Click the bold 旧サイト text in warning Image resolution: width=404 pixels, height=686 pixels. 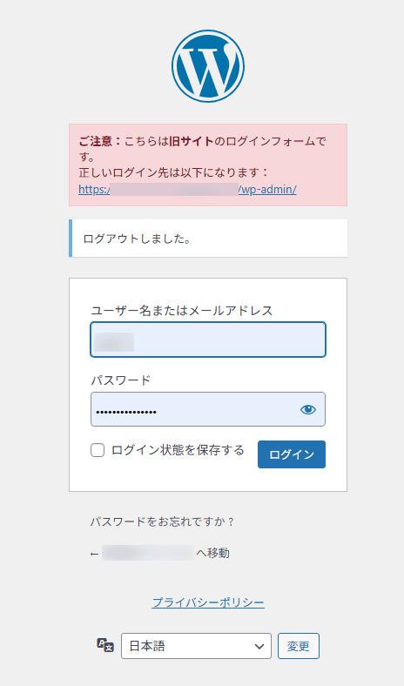pos(192,141)
